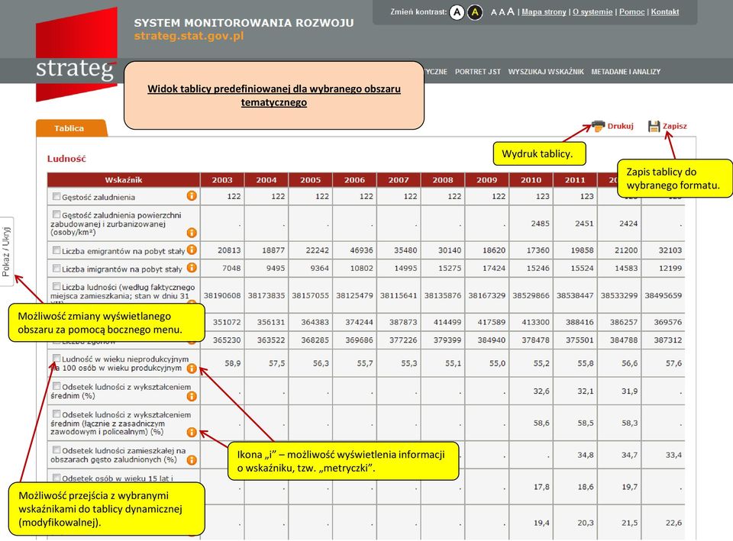
Task: Click the 2008 column header
Action: (443, 180)
